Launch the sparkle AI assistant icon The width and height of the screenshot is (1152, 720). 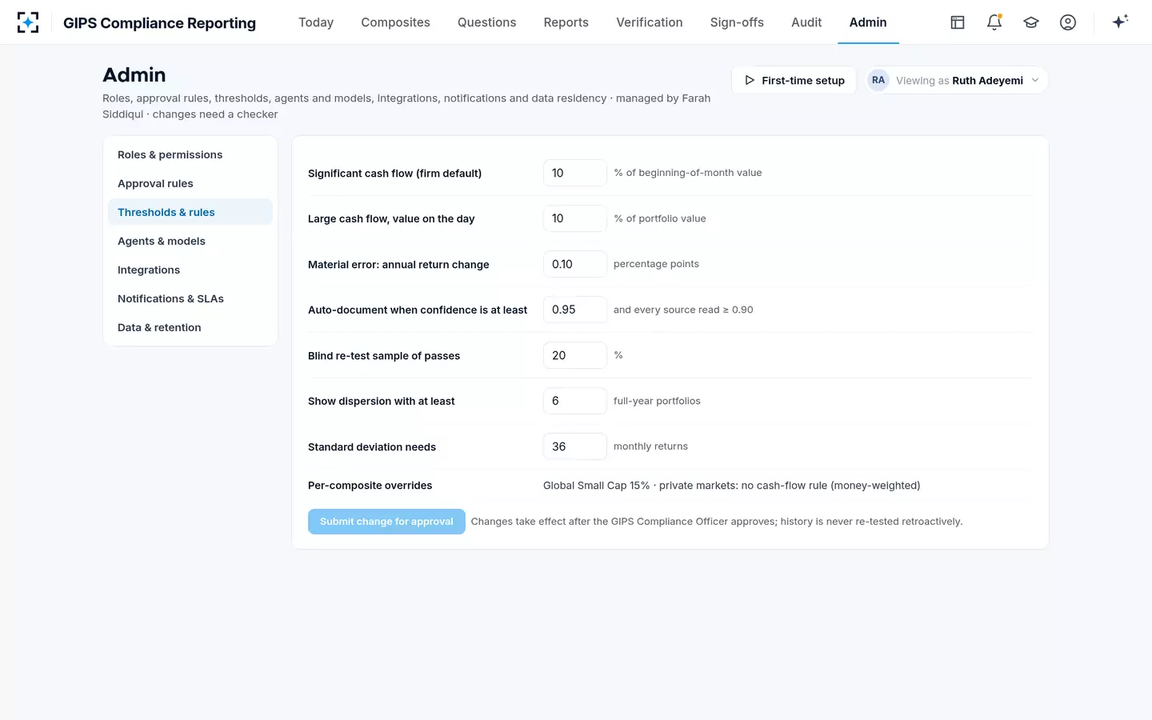point(1120,22)
